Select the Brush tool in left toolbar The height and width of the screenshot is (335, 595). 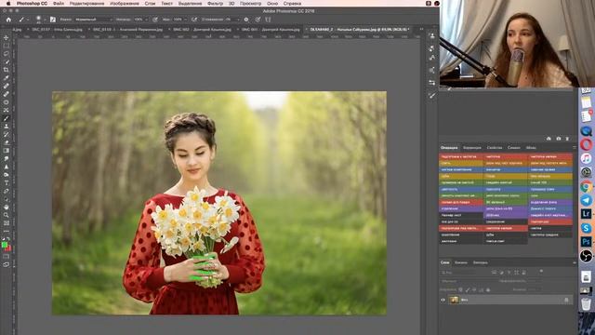(7, 118)
